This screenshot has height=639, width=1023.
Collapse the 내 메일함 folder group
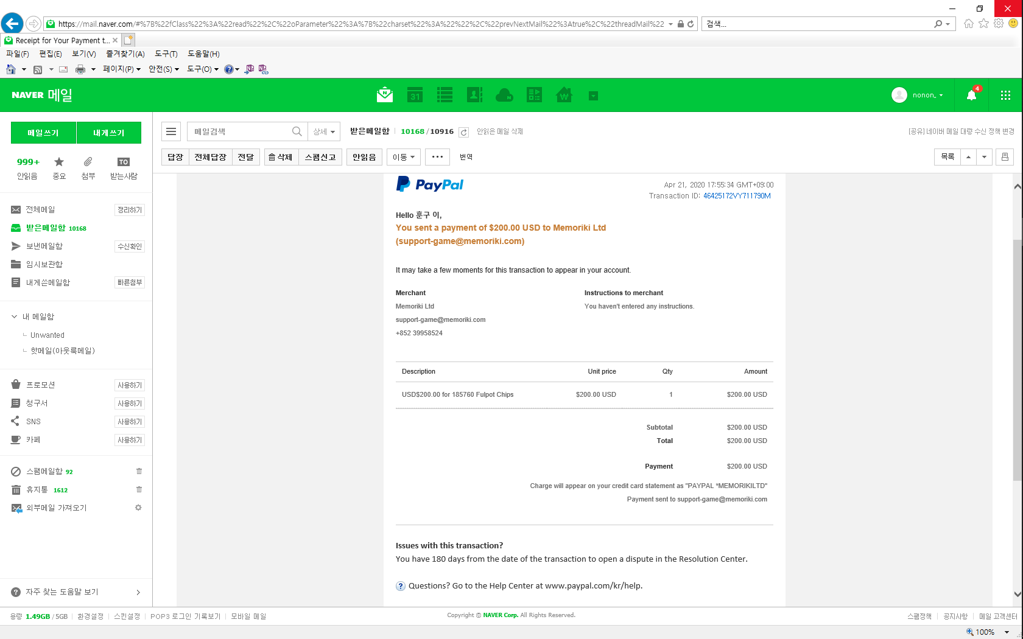(x=15, y=316)
